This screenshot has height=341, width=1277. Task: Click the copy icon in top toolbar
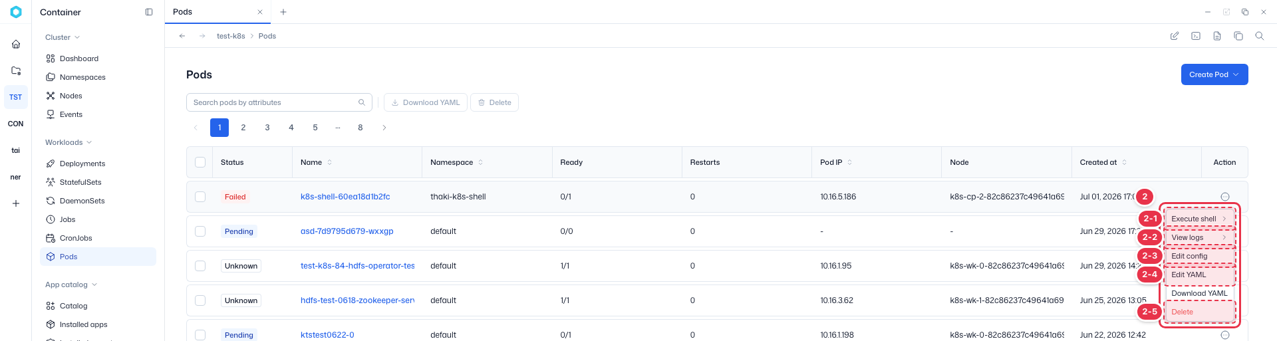[x=1238, y=36]
